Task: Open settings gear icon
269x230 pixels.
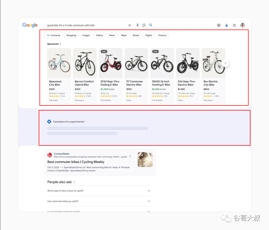Action: tap(219, 25)
